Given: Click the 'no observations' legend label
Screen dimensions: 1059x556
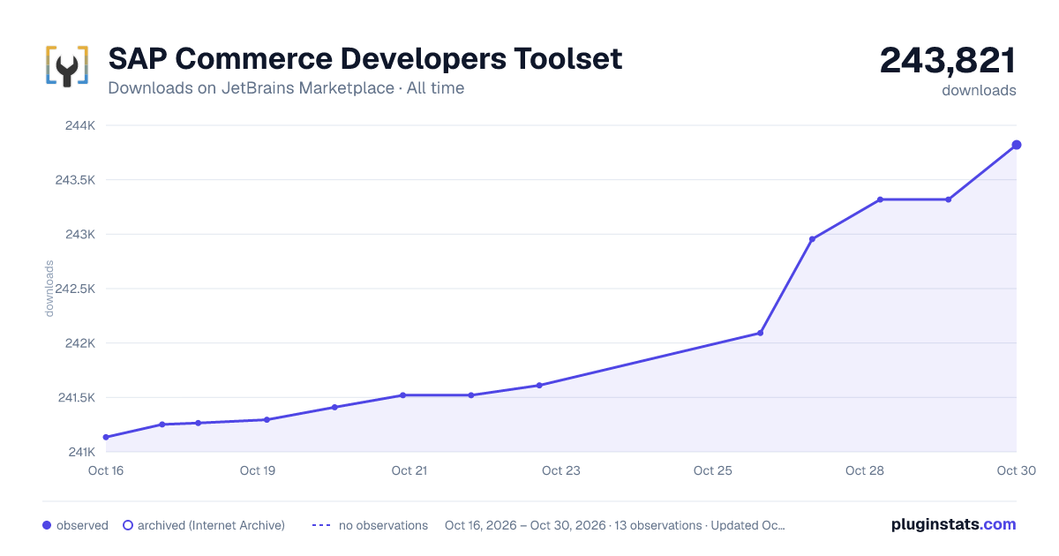Looking at the screenshot, I should (x=383, y=525).
